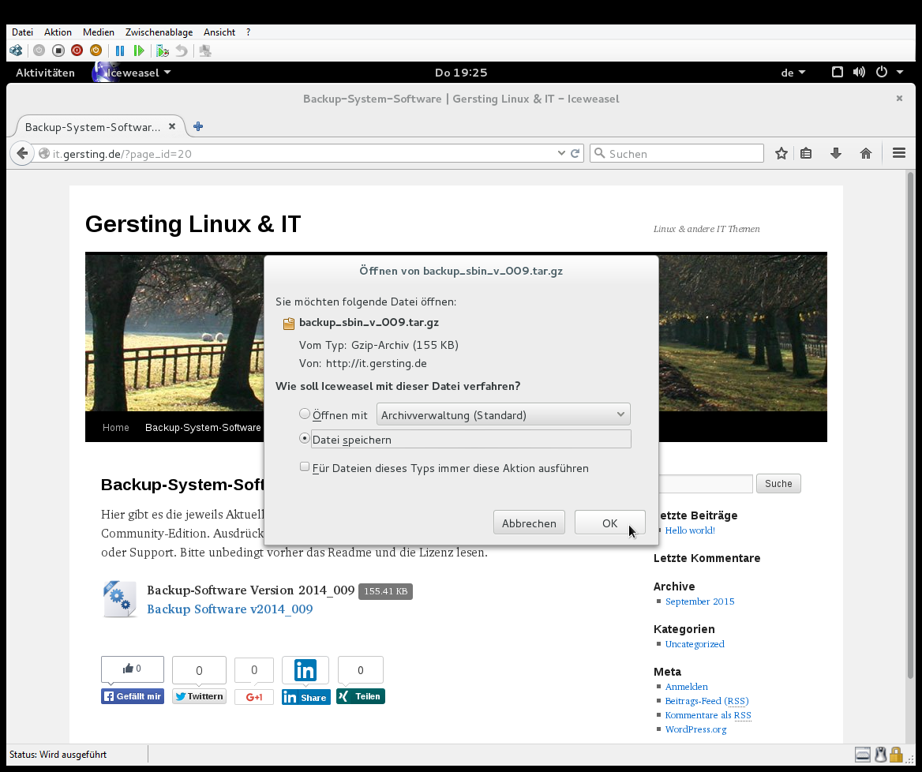Open the Aktion menu
922x772 pixels.
(x=58, y=32)
